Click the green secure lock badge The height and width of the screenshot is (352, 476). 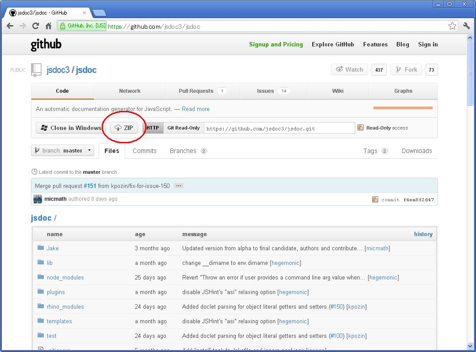[x=82, y=26]
